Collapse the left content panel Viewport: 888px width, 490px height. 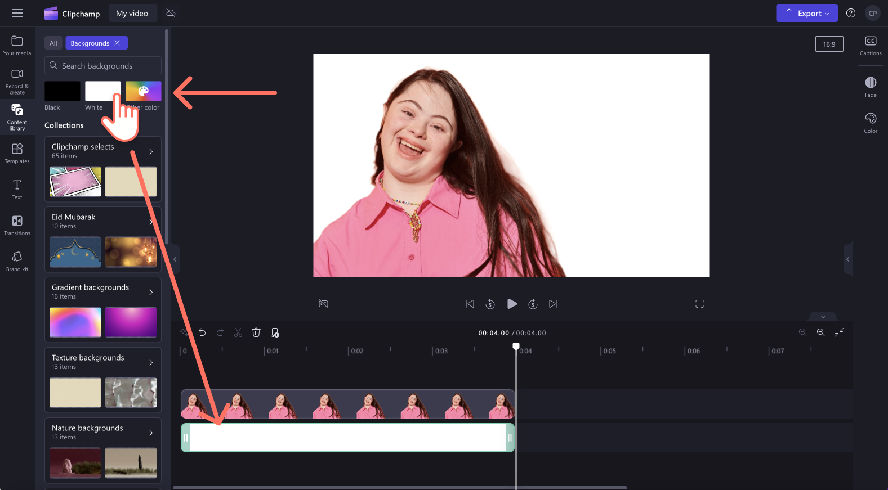pyautogui.click(x=175, y=259)
